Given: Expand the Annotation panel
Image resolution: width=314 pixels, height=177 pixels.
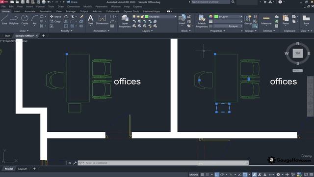Looking at the screenshot, I should (x=102, y=31).
